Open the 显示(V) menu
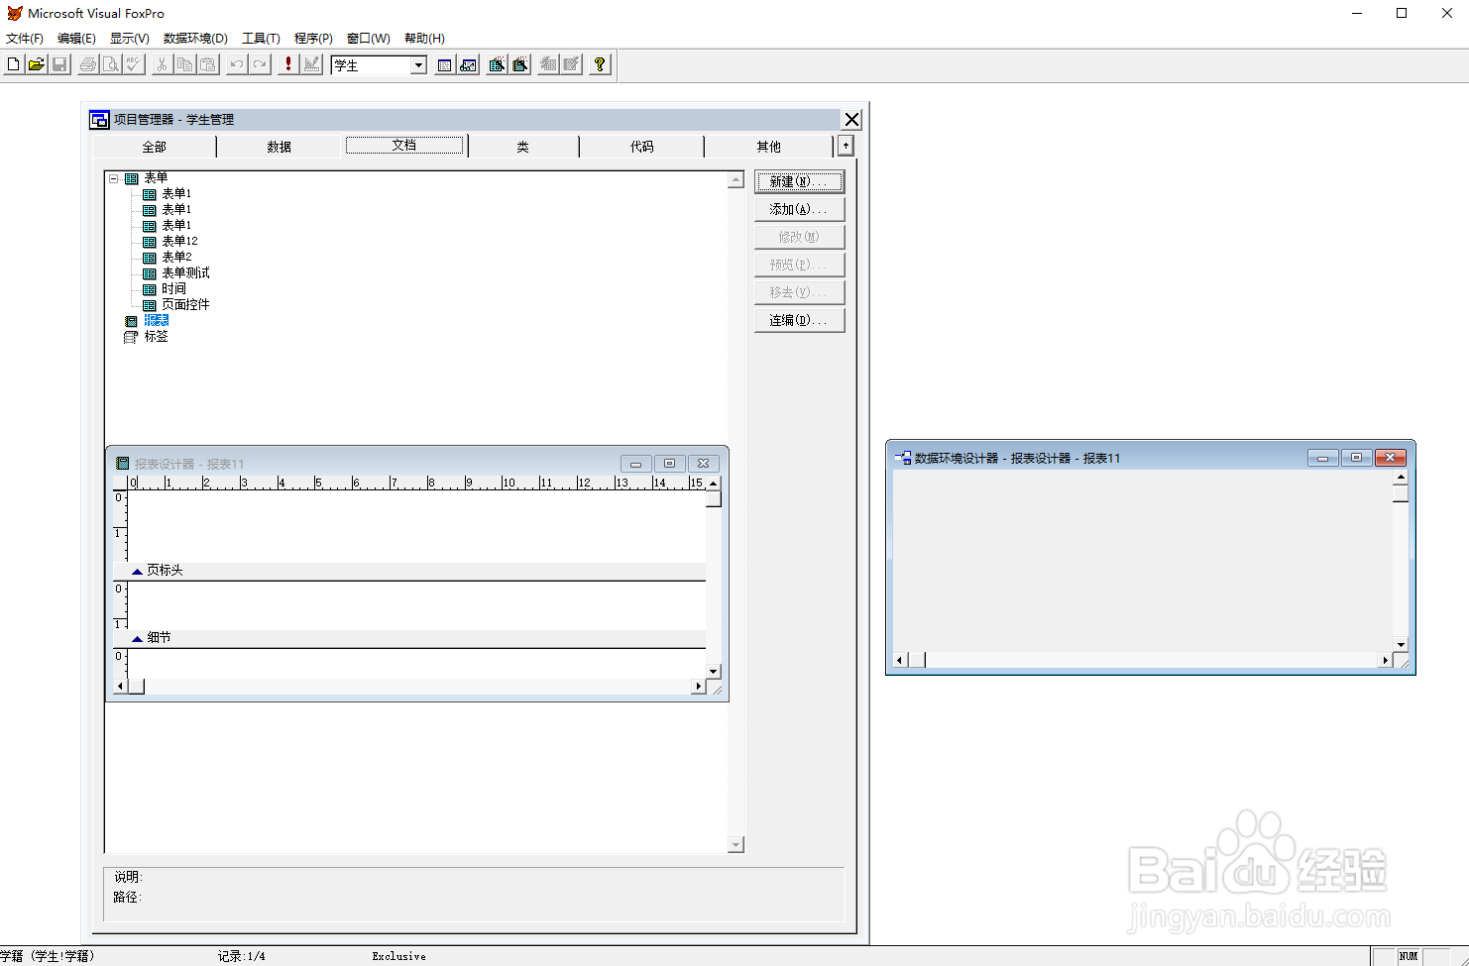The image size is (1469, 966). (129, 38)
